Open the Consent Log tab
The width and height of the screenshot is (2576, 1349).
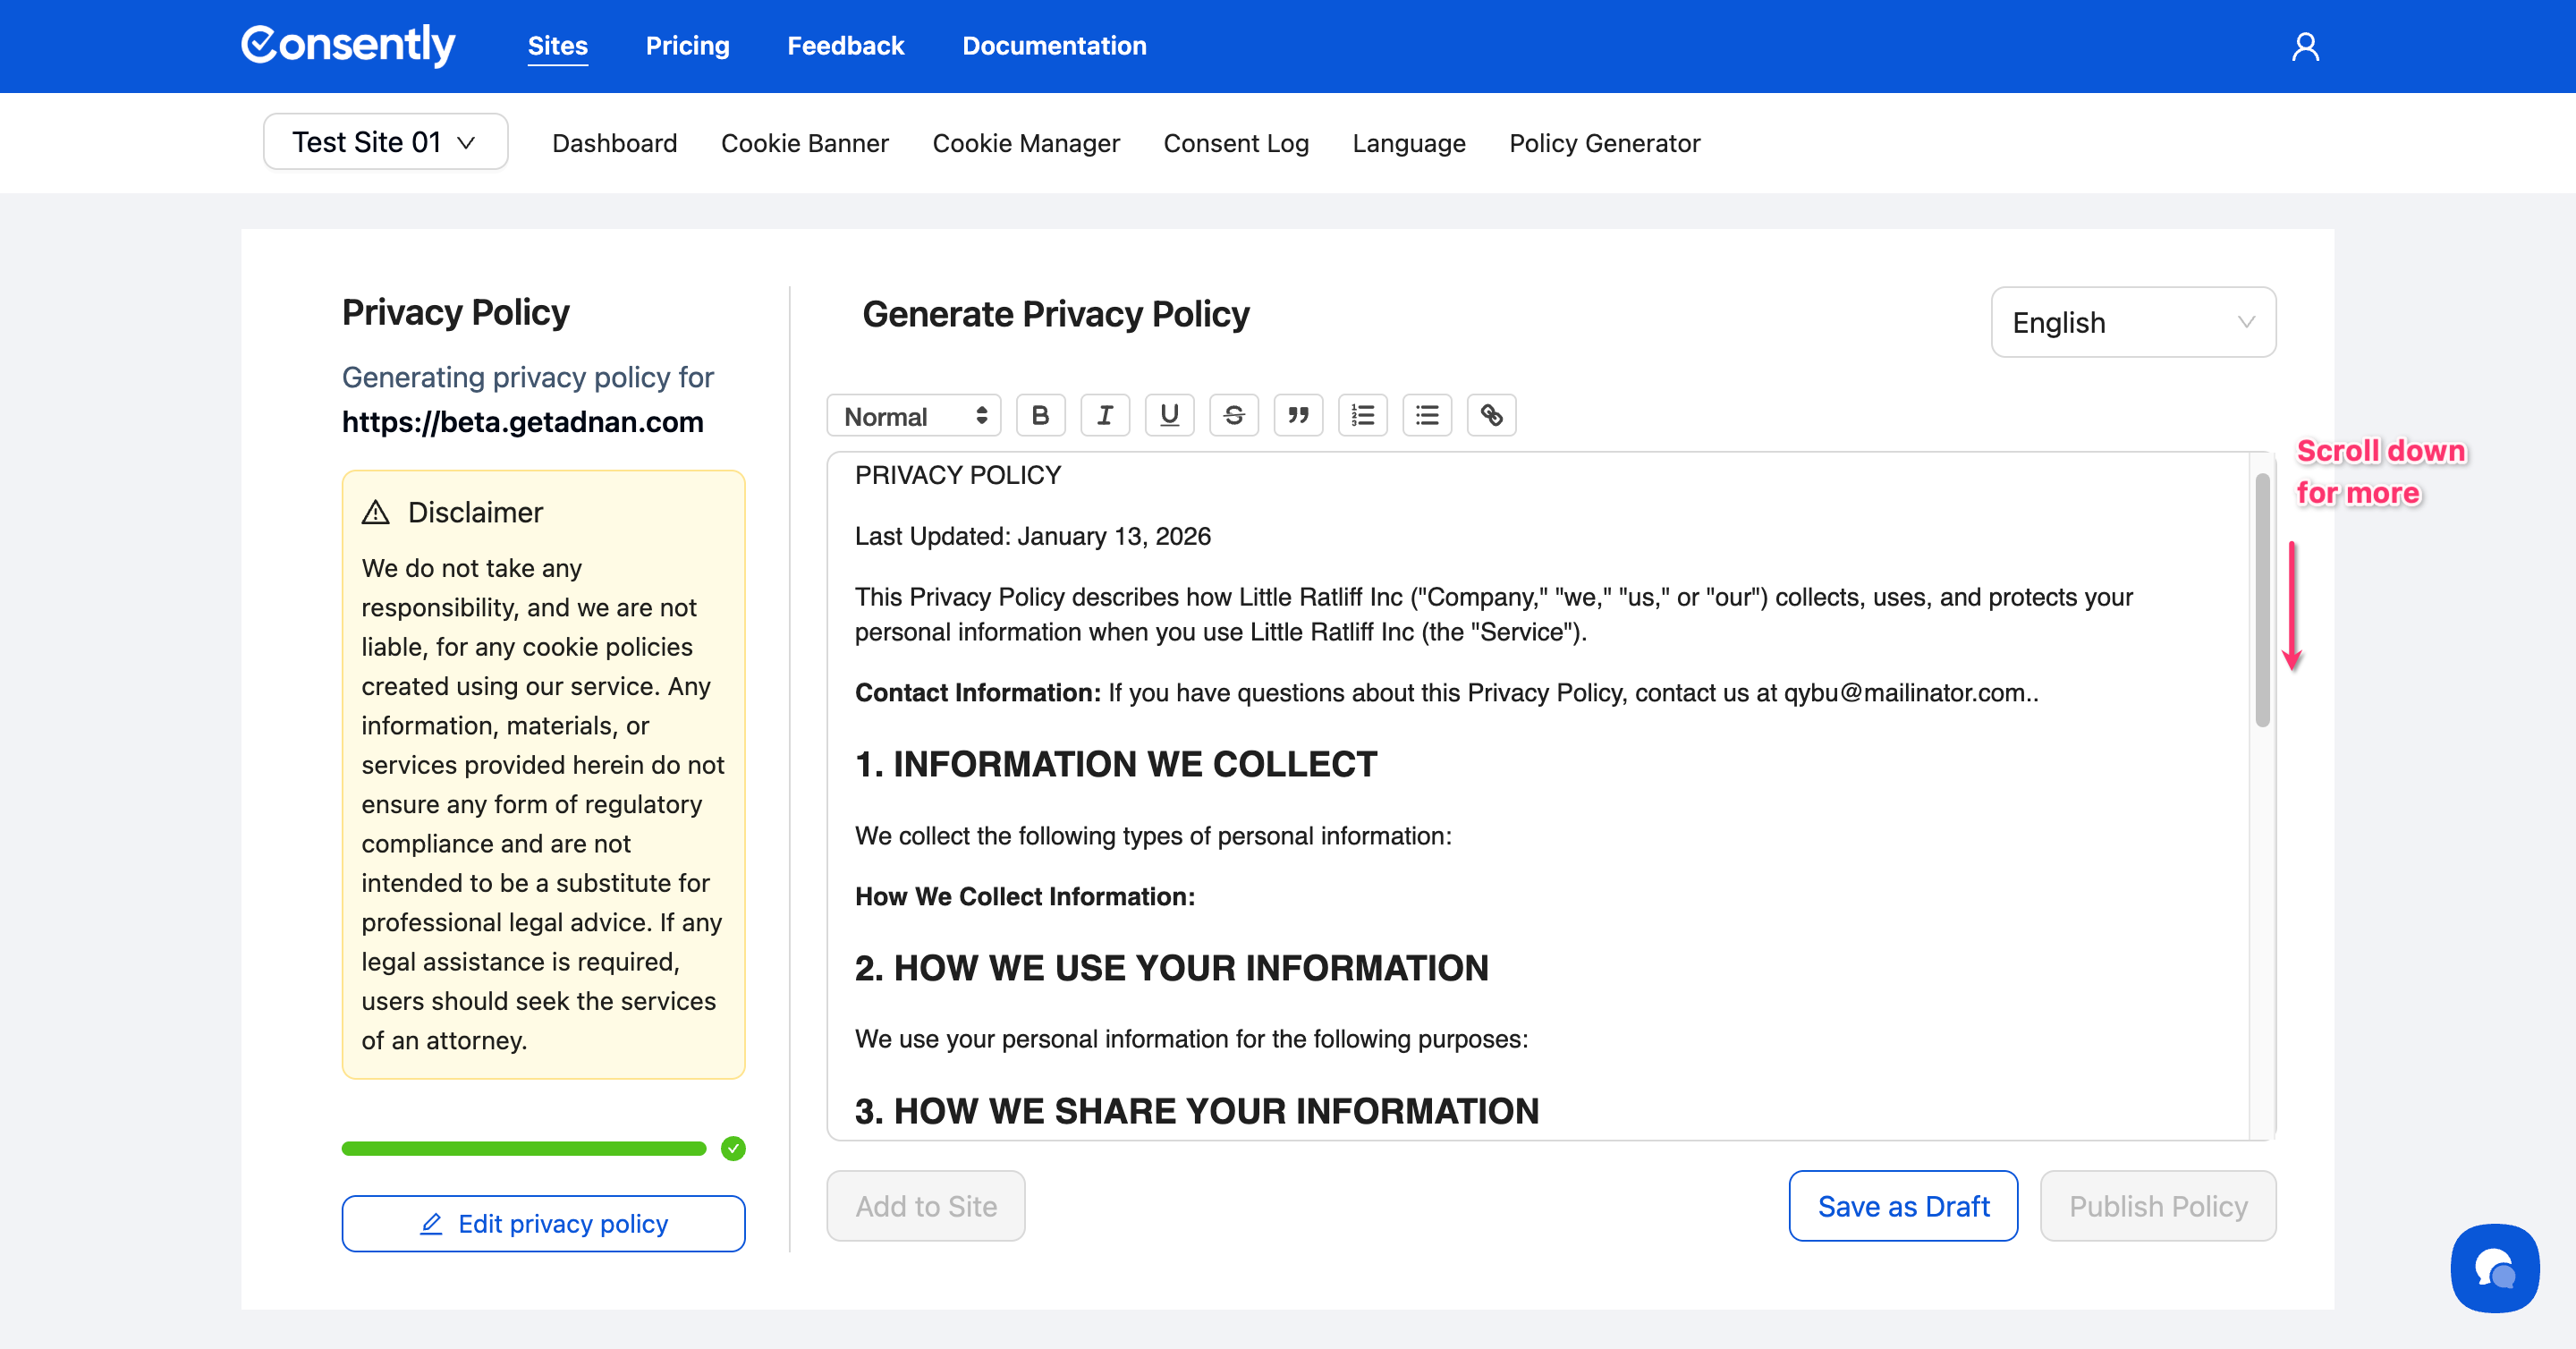(1235, 143)
